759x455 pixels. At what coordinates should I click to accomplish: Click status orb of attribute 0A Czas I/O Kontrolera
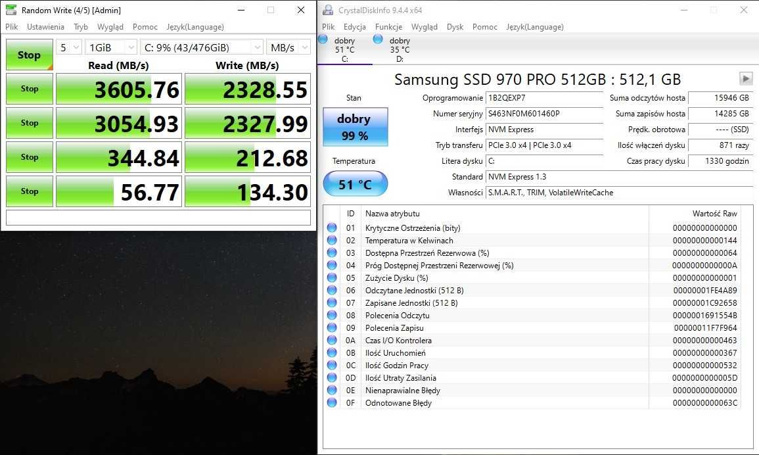[332, 340]
